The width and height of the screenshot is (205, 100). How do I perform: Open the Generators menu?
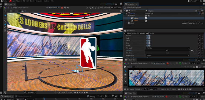pyautogui.click(x=39, y=1)
